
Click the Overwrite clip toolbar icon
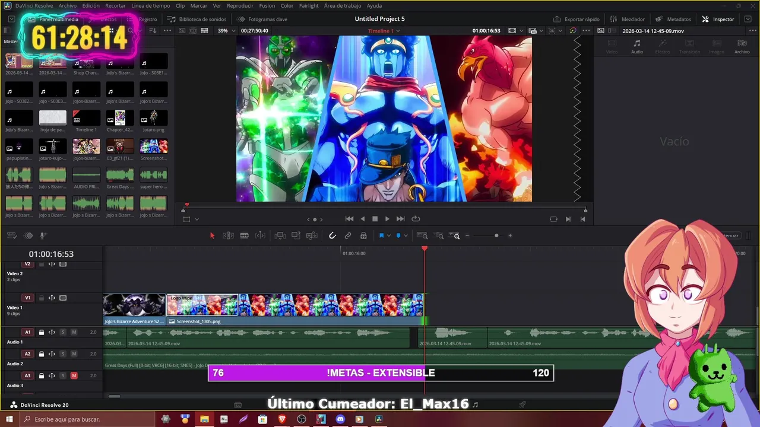[296, 235]
